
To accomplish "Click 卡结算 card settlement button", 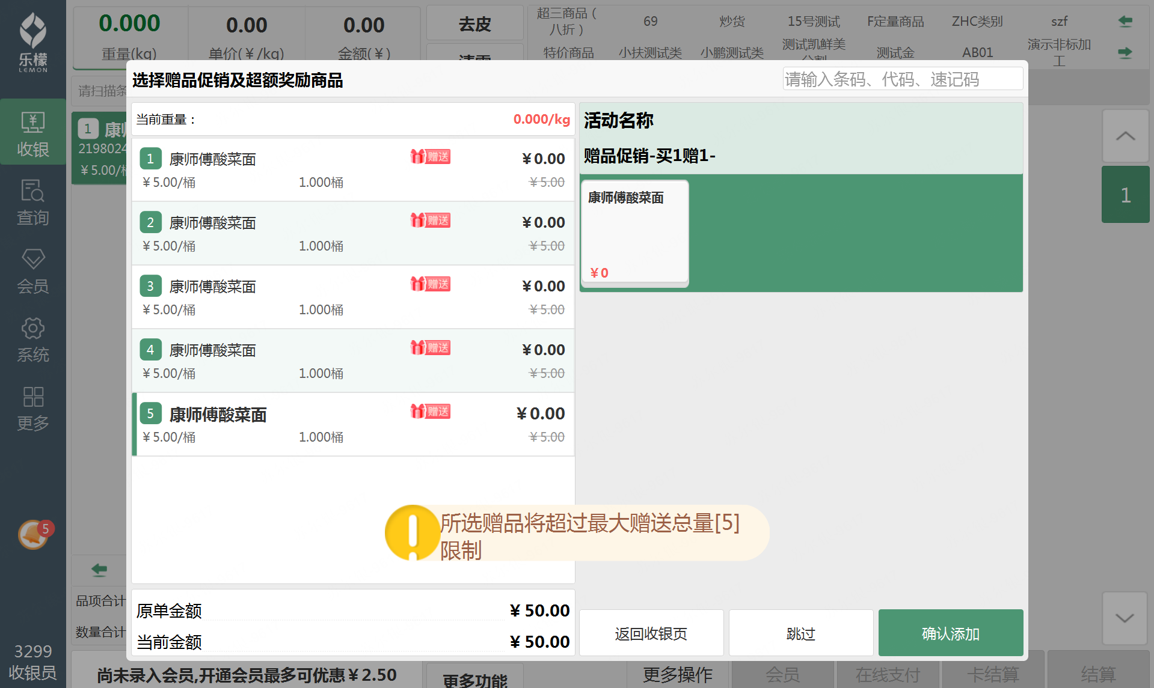I will (993, 675).
